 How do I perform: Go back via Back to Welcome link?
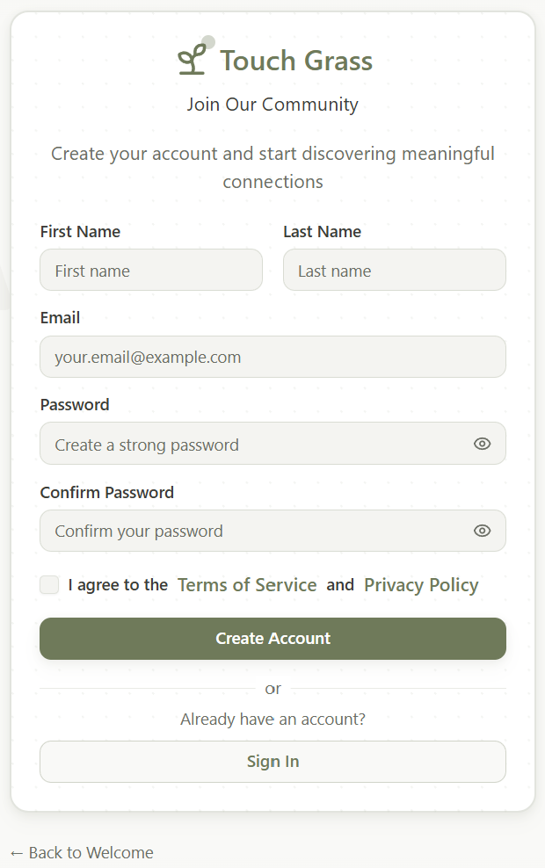[x=81, y=852]
